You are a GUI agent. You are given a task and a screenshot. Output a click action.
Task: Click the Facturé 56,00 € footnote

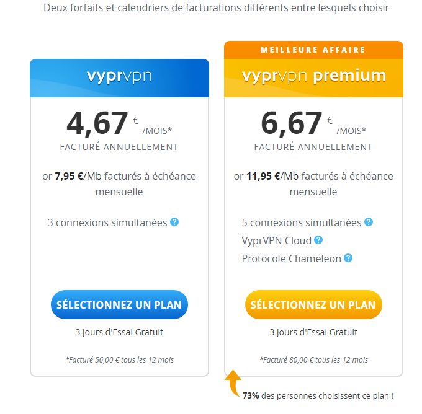pos(119,359)
